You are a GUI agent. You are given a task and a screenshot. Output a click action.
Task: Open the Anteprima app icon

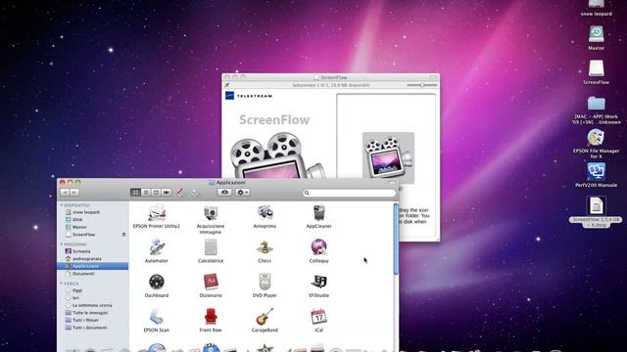(x=265, y=213)
